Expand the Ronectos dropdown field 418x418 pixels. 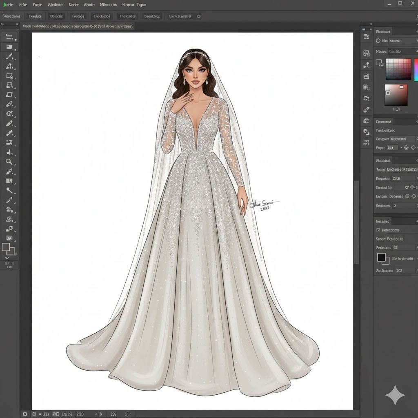pos(402,139)
